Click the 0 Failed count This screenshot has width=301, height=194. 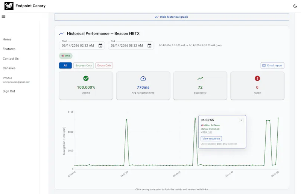tap(257, 87)
